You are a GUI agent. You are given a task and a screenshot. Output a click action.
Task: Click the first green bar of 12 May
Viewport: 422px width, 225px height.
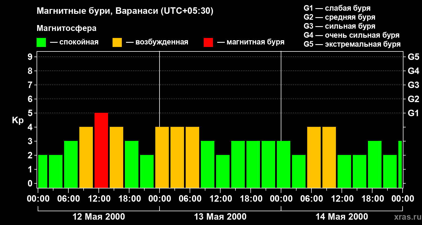click(x=43, y=171)
